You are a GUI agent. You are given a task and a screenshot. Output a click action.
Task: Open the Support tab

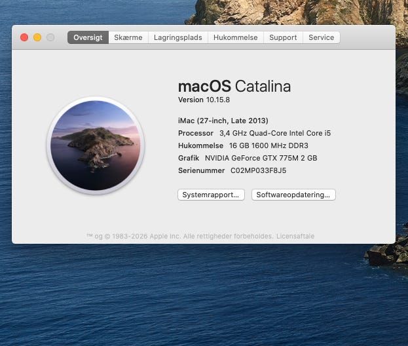[x=283, y=37]
